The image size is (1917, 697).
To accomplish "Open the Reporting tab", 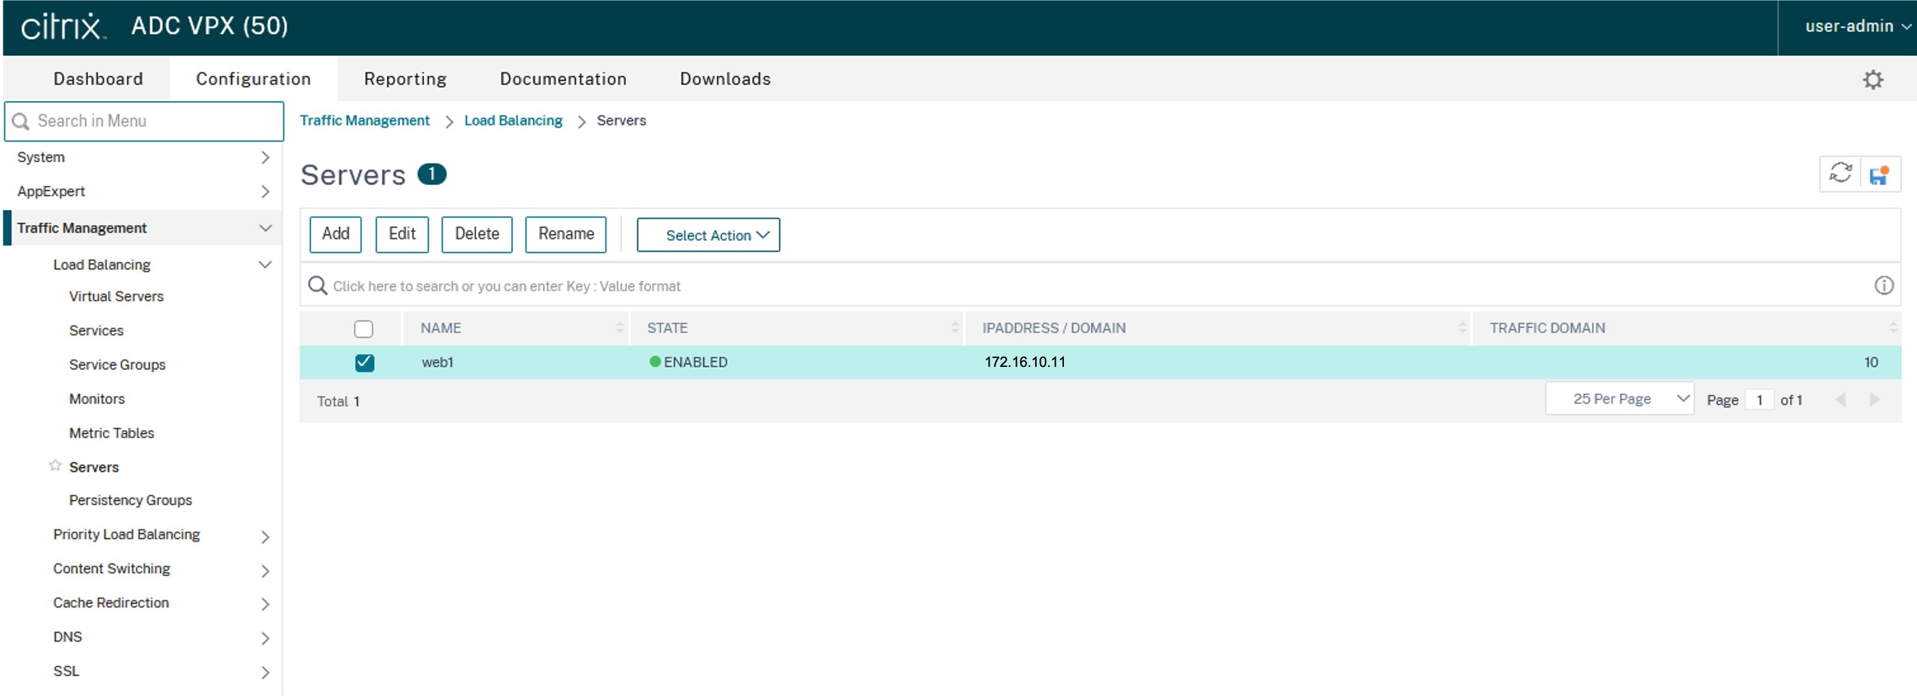I will pyautogui.click(x=405, y=79).
